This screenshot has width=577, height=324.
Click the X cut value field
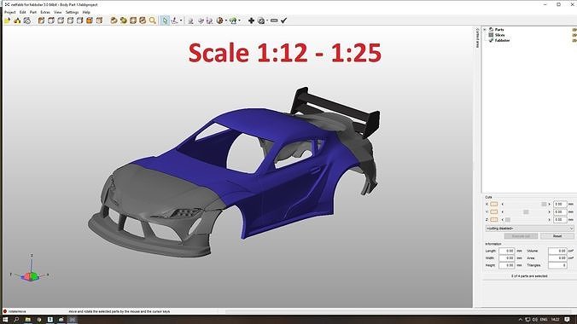click(x=560, y=204)
